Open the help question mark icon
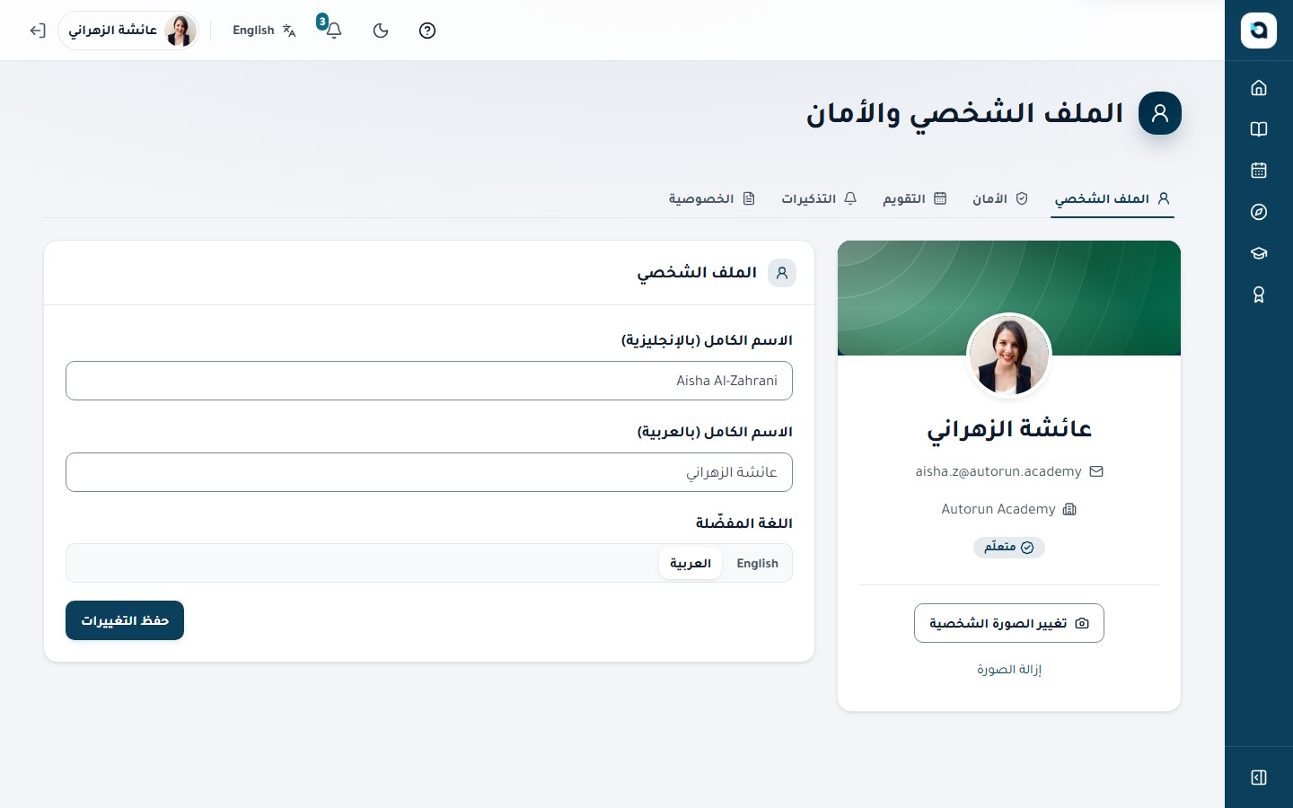 click(x=427, y=31)
